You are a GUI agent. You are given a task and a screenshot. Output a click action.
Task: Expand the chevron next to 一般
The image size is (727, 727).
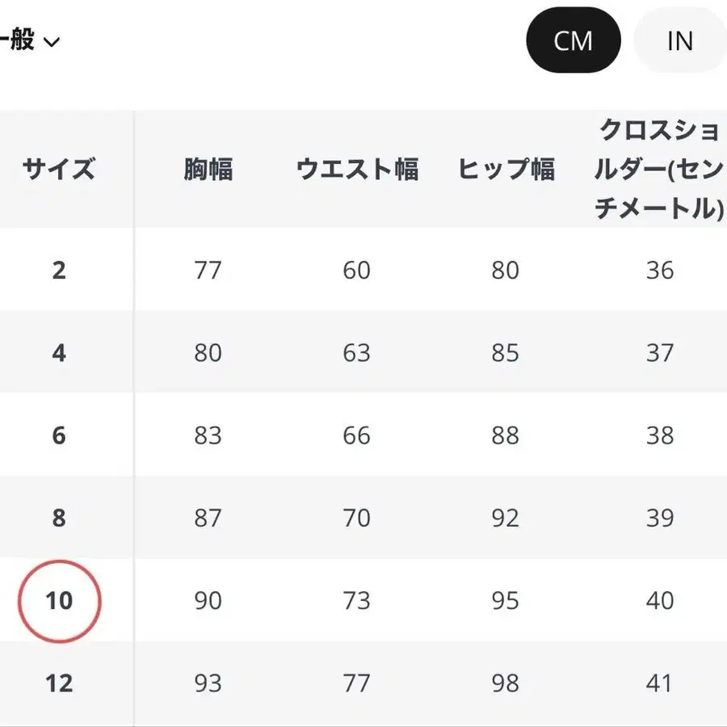tap(52, 42)
